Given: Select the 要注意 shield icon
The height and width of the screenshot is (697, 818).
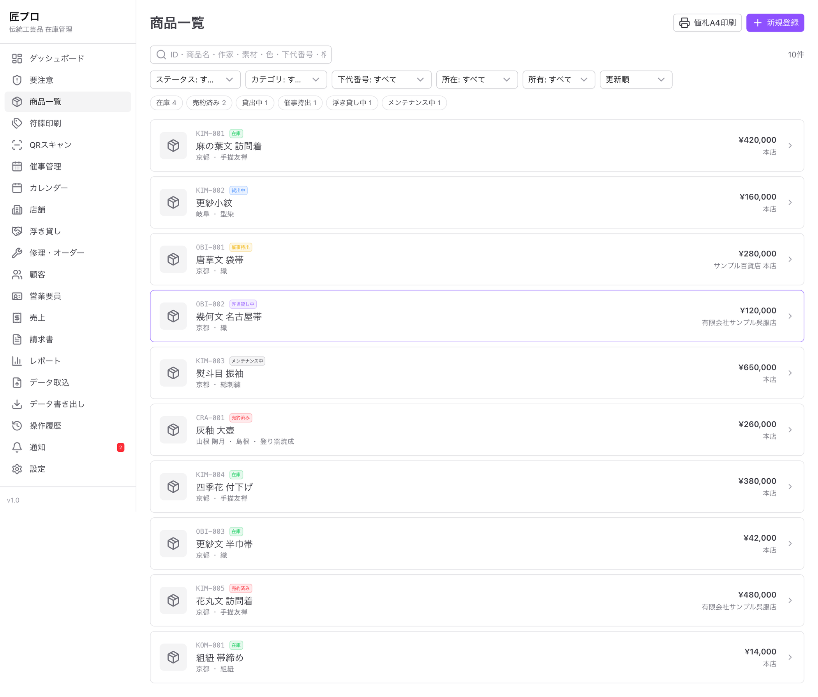Looking at the screenshot, I should 17,80.
